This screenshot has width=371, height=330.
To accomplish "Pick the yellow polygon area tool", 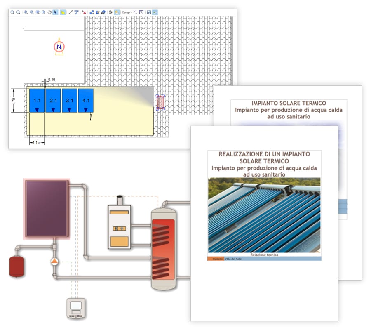I will point(63,12).
